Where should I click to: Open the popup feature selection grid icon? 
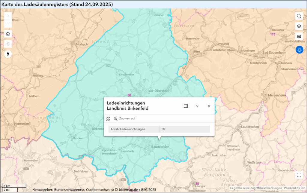[108, 119]
